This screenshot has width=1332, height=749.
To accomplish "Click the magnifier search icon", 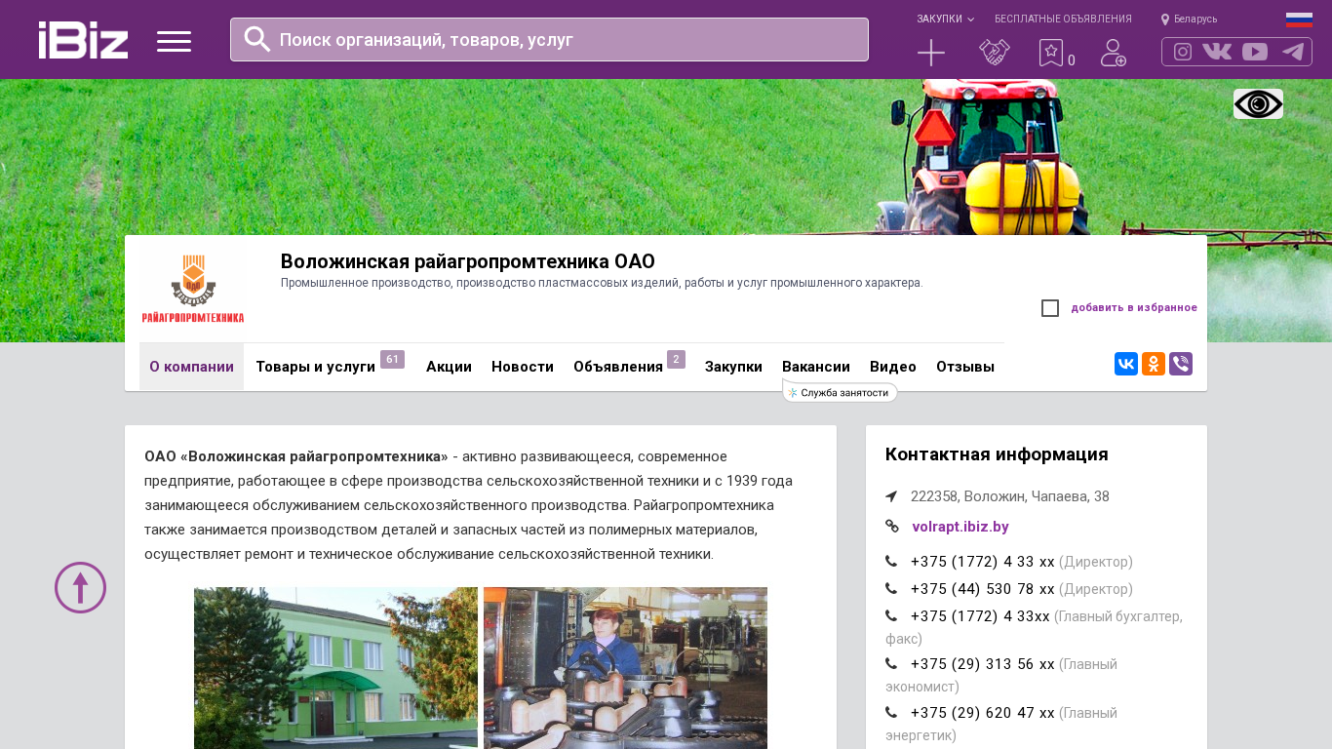I will (257, 39).
